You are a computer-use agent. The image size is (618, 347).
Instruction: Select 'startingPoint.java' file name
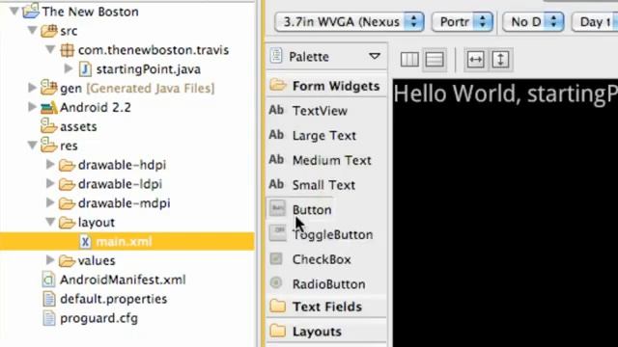(x=148, y=69)
